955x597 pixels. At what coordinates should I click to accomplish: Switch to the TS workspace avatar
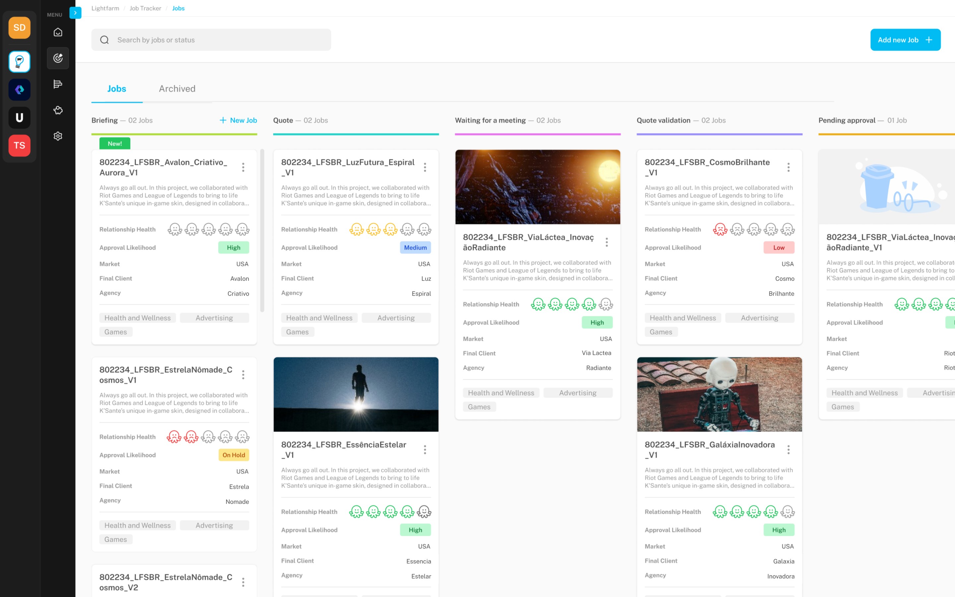point(19,145)
